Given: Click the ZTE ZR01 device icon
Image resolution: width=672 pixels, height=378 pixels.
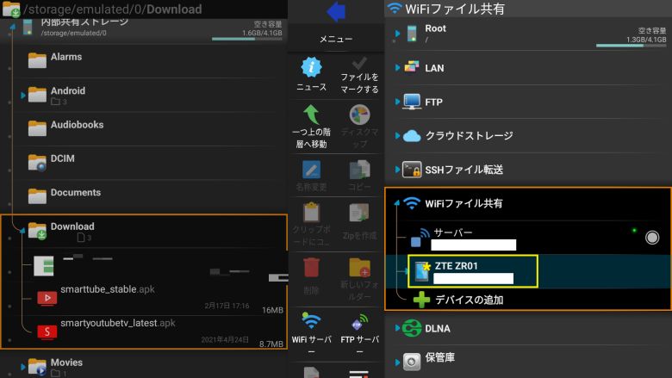Looking at the screenshot, I should (x=422, y=271).
